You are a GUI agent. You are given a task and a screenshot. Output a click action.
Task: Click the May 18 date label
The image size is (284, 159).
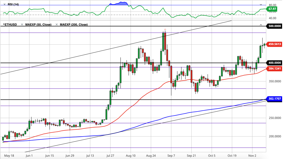point(9,156)
